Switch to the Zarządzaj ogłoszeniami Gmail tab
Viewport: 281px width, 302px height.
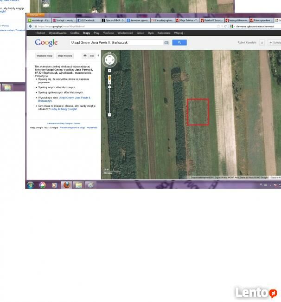pos(163,20)
